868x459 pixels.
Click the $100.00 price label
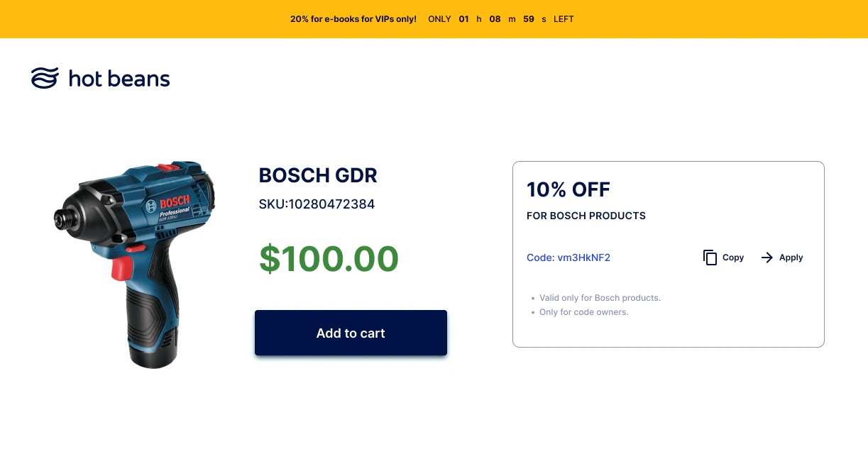(x=329, y=259)
